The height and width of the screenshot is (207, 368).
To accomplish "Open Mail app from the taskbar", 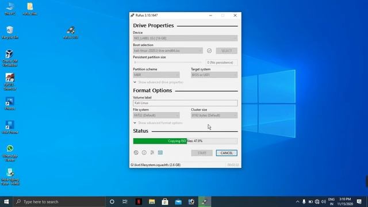I will click(178, 202).
